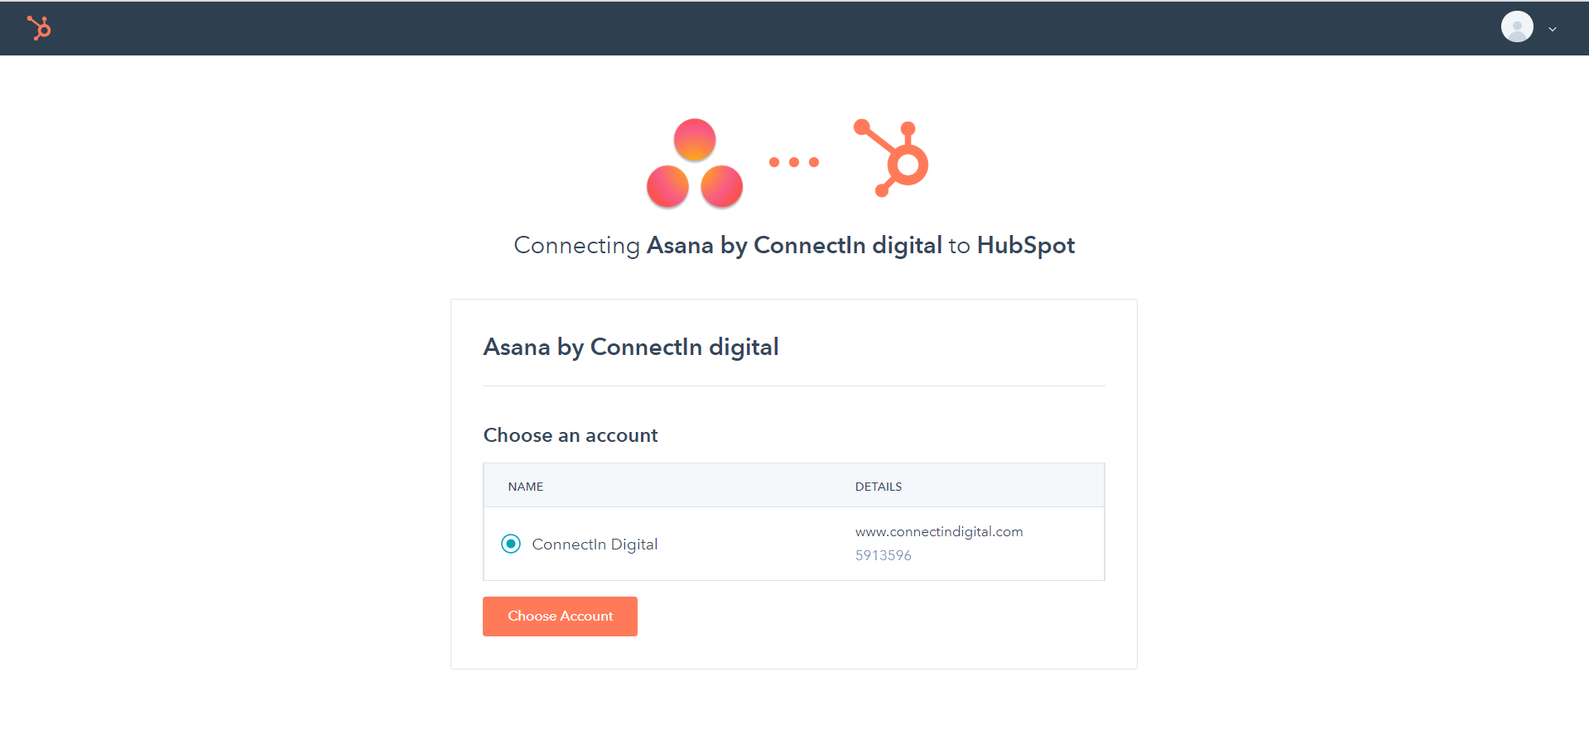
Task: Click the Choose Account button
Action: 560,616
